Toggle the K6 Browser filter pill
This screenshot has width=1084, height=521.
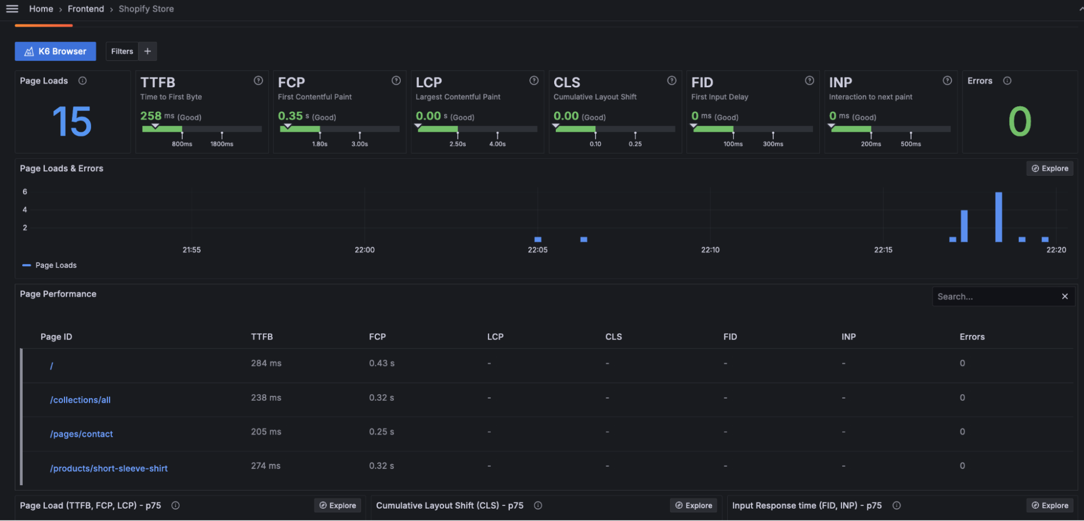click(x=55, y=51)
